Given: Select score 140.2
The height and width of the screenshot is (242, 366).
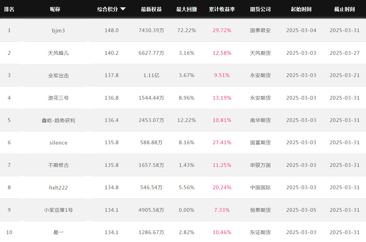Looking at the screenshot, I should click(x=112, y=53).
